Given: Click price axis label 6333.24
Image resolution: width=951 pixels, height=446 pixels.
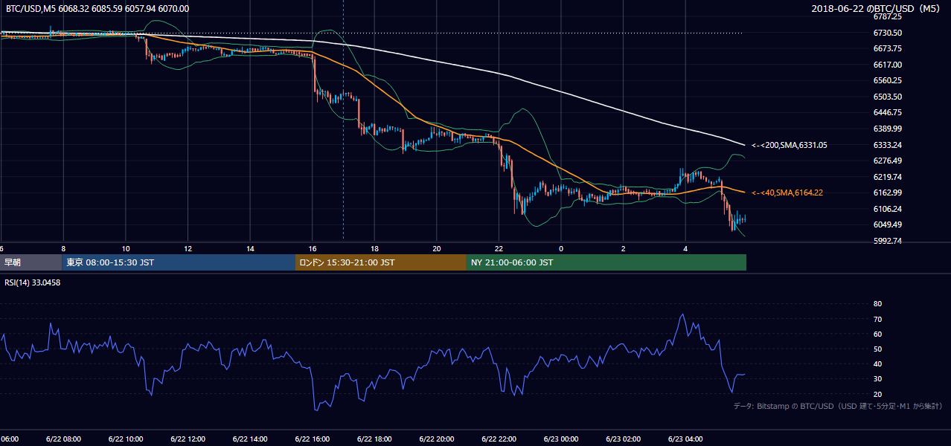Looking at the screenshot, I should (x=888, y=145).
